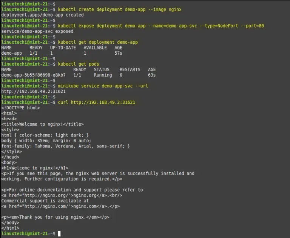290x238 pixels.
Task: Click the kubectl expose deployment command text
Action: pyautogui.click(x=161, y=26)
